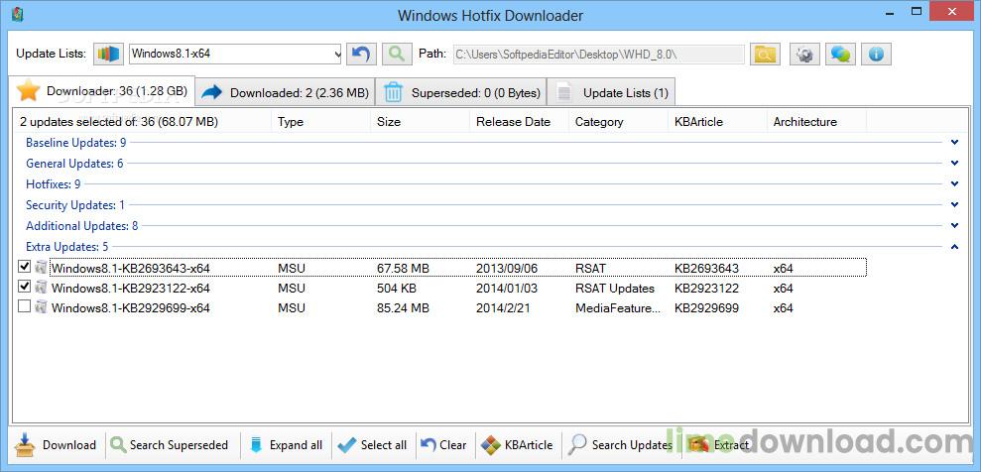
Task: Expand the Security Updates group chevron
Action: (955, 204)
